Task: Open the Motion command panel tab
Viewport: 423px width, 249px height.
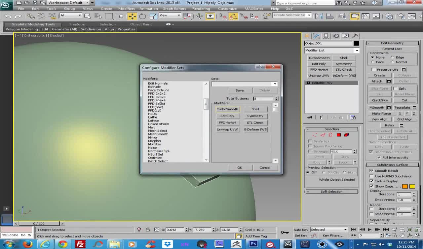Action: point(336,36)
